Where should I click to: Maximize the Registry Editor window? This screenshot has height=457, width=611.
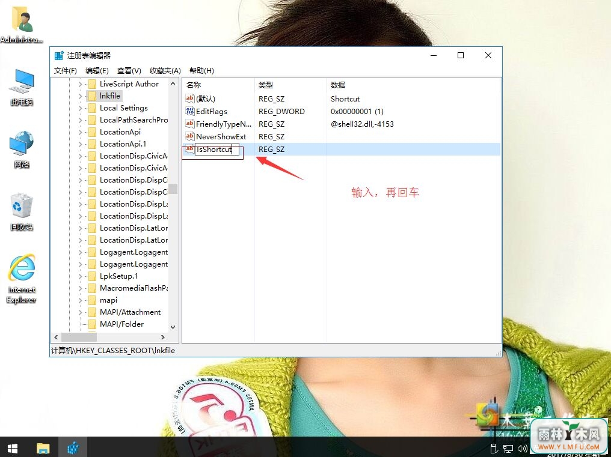point(461,55)
